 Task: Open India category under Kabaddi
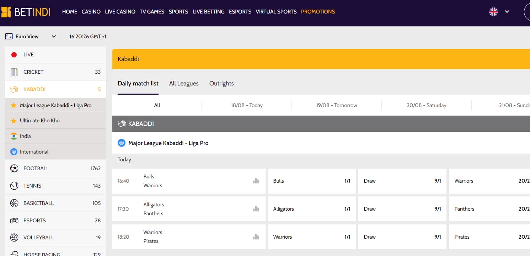pyautogui.click(x=55, y=136)
